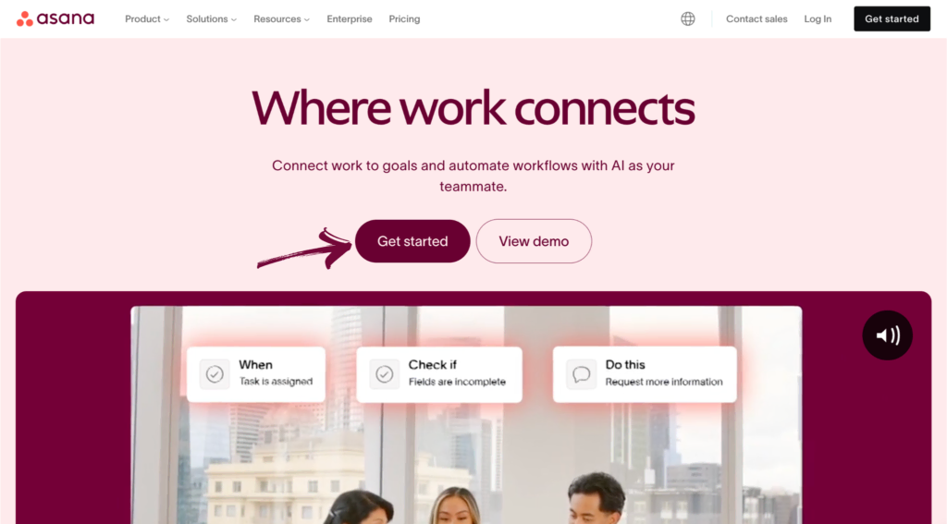This screenshot has height=524, width=947.
Task: Select the When Task is assigned card
Action: coord(256,374)
